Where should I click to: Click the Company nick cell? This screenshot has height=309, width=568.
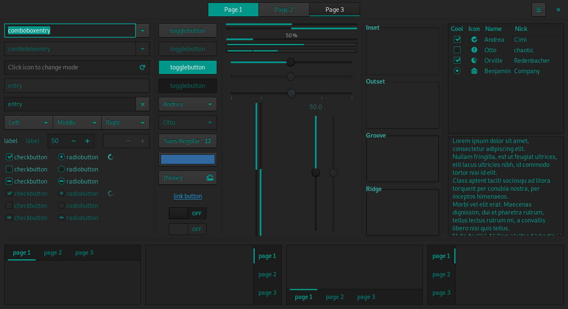pos(527,71)
